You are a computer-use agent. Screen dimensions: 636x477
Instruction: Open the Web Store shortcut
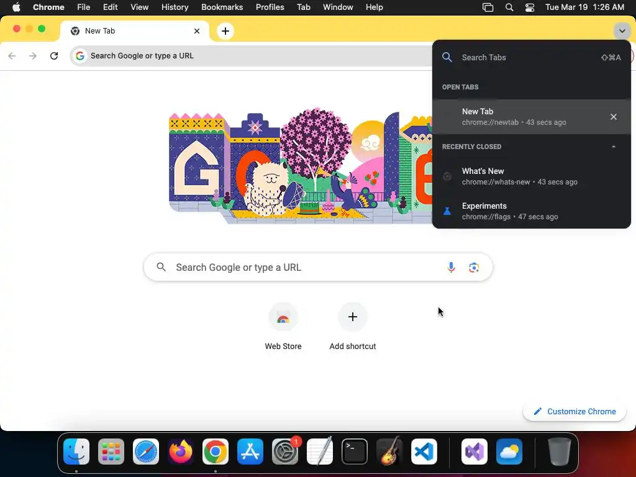coord(283,327)
